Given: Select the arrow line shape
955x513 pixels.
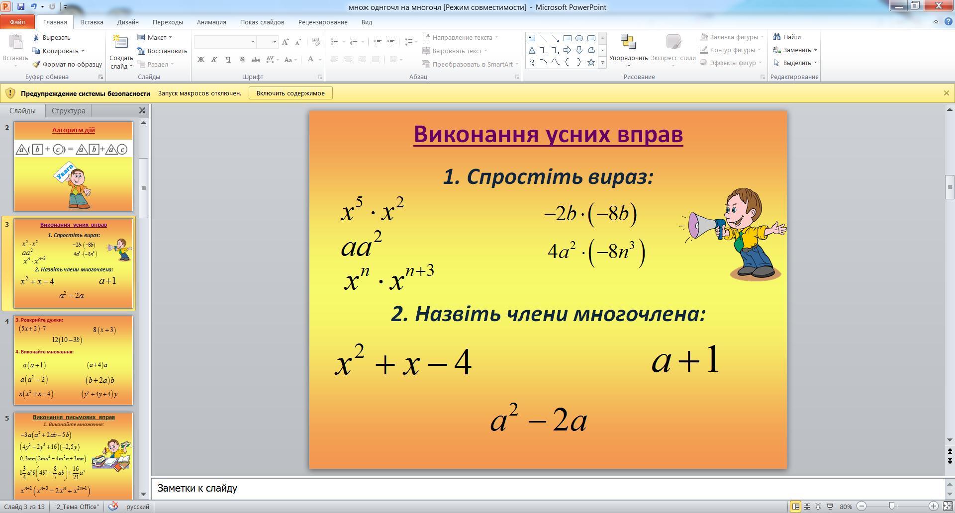Looking at the screenshot, I should (x=555, y=38).
